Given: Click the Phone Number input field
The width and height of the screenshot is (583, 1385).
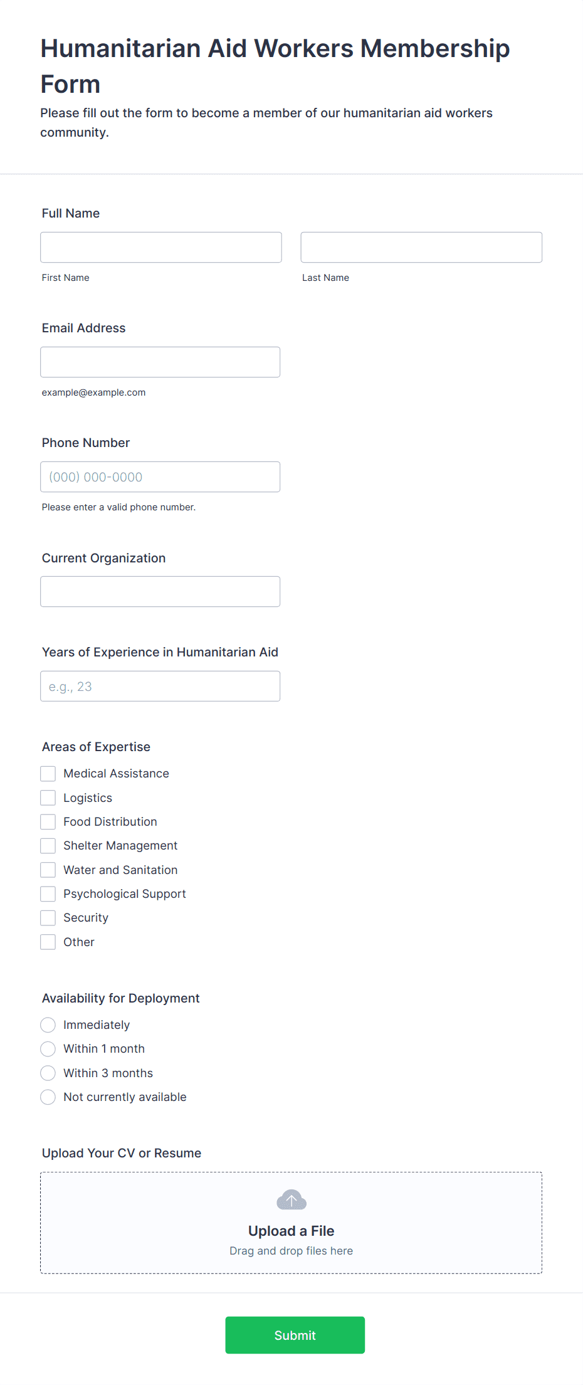Looking at the screenshot, I should pyautogui.click(x=160, y=477).
